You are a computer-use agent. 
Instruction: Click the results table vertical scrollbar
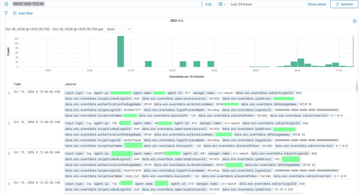click(357, 87)
